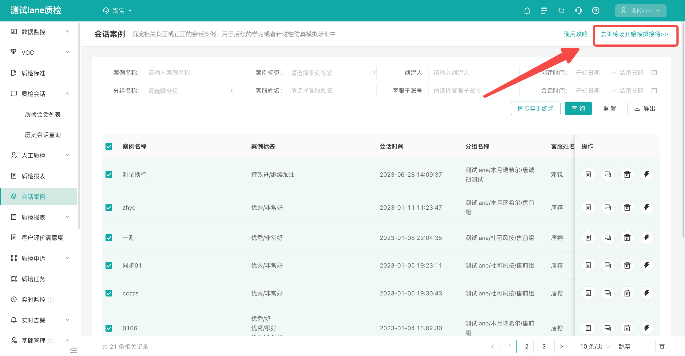
Task: Open the 淘宝 platform dropdown
Action: (x=117, y=11)
